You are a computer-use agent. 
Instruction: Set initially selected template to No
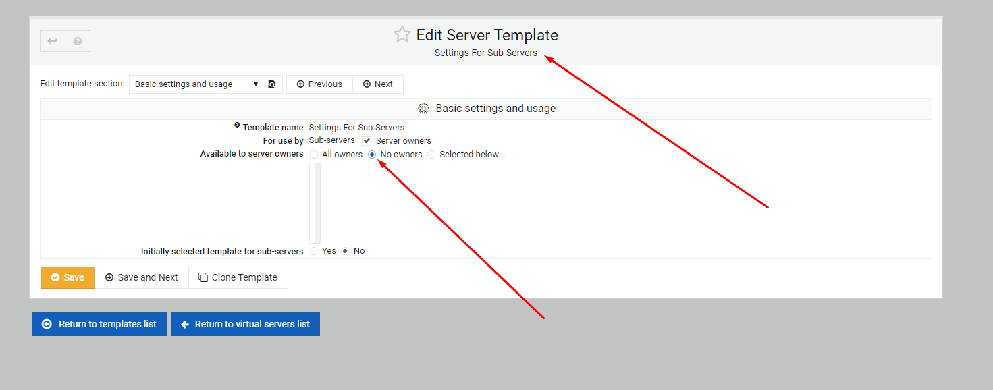[x=345, y=251]
